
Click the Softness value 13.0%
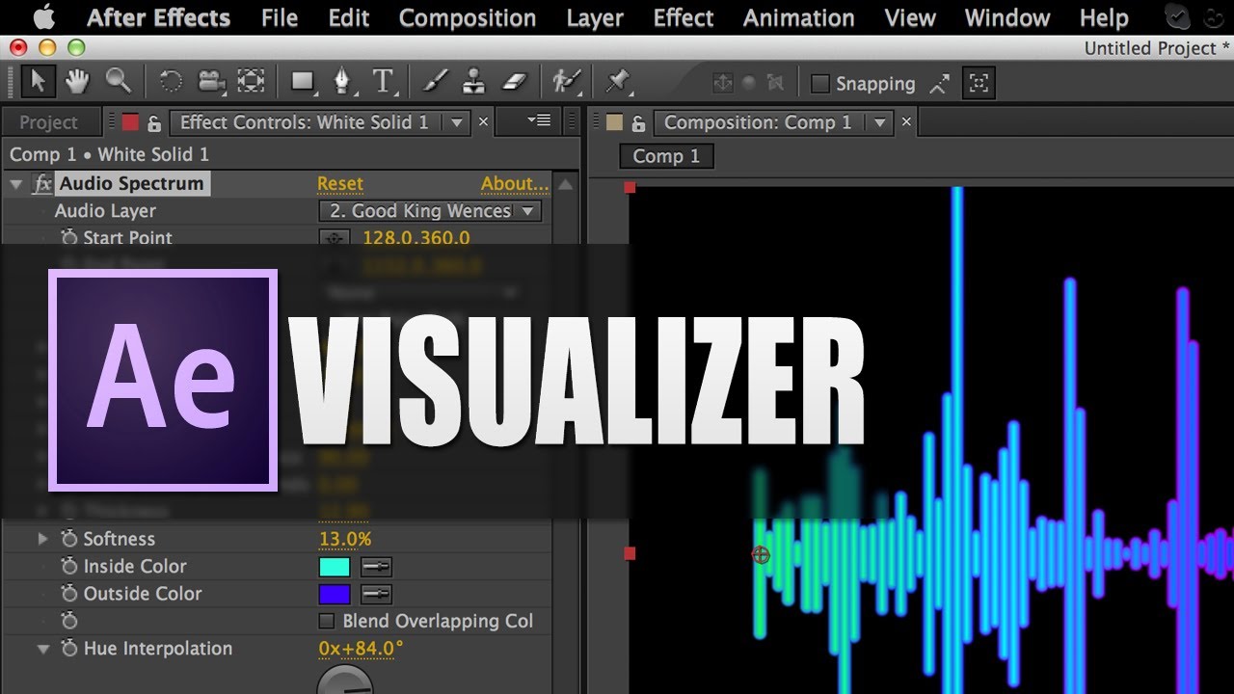(345, 539)
